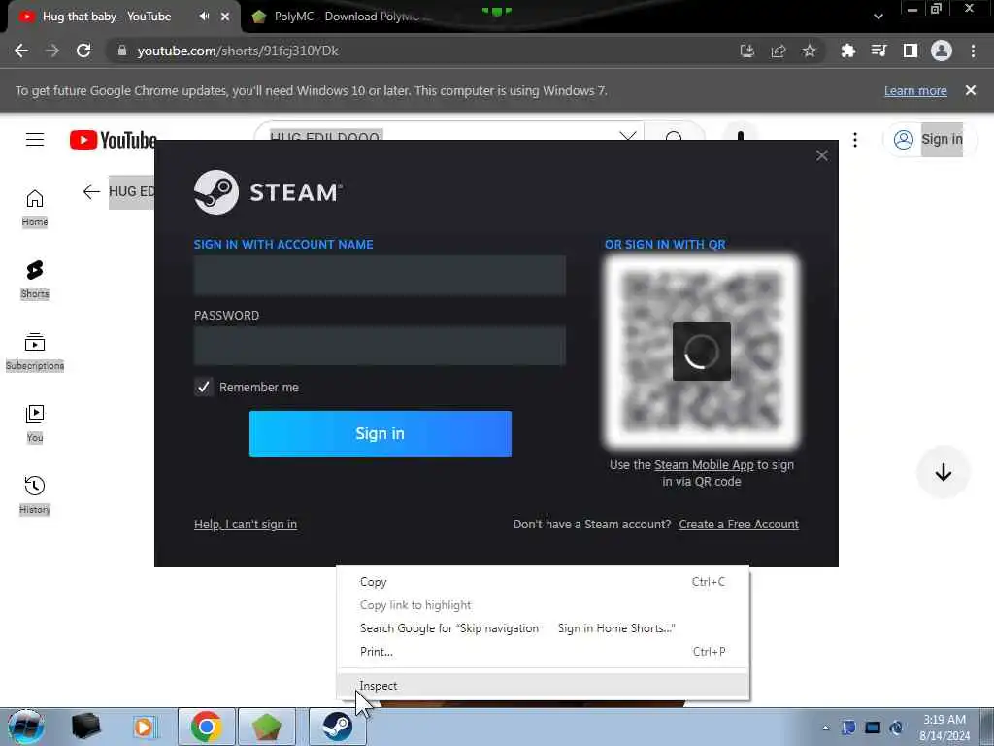Open the Windows Start orb
The image size is (994, 746).
[x=25, y=727]
